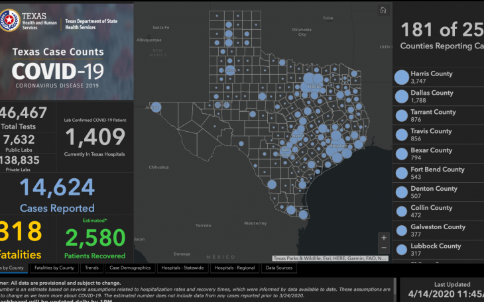Click the circle icon beside Harris County
This screenshot has height=302, width=484.
point(401,77)
